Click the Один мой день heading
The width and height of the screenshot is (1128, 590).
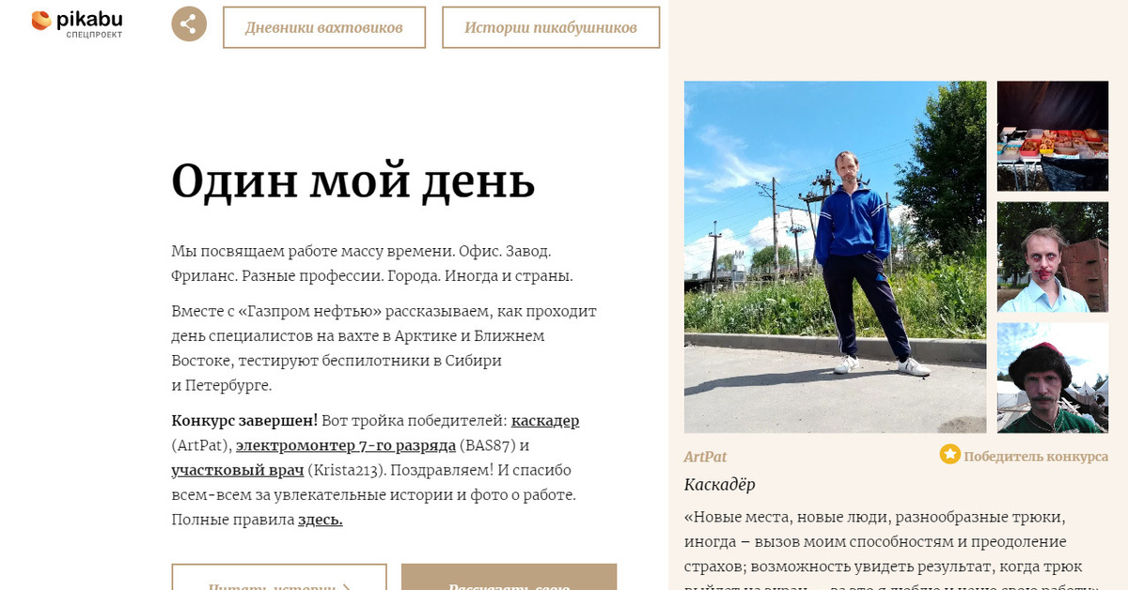(353, 180)
